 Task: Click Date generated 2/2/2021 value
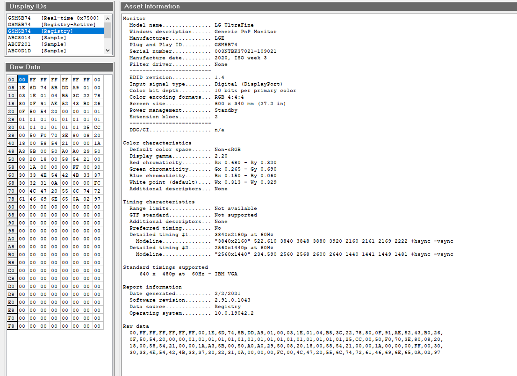point(228,294)
